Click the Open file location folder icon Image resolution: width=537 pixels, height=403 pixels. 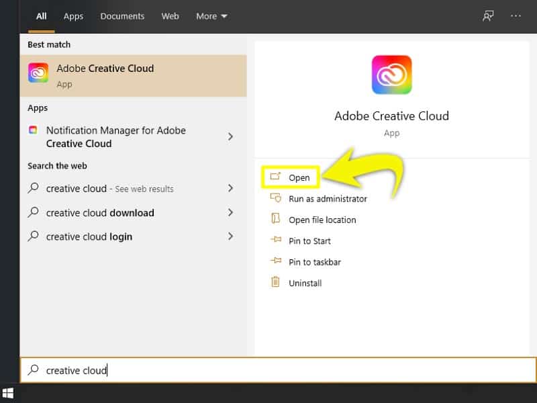click(x=276, y=218)
